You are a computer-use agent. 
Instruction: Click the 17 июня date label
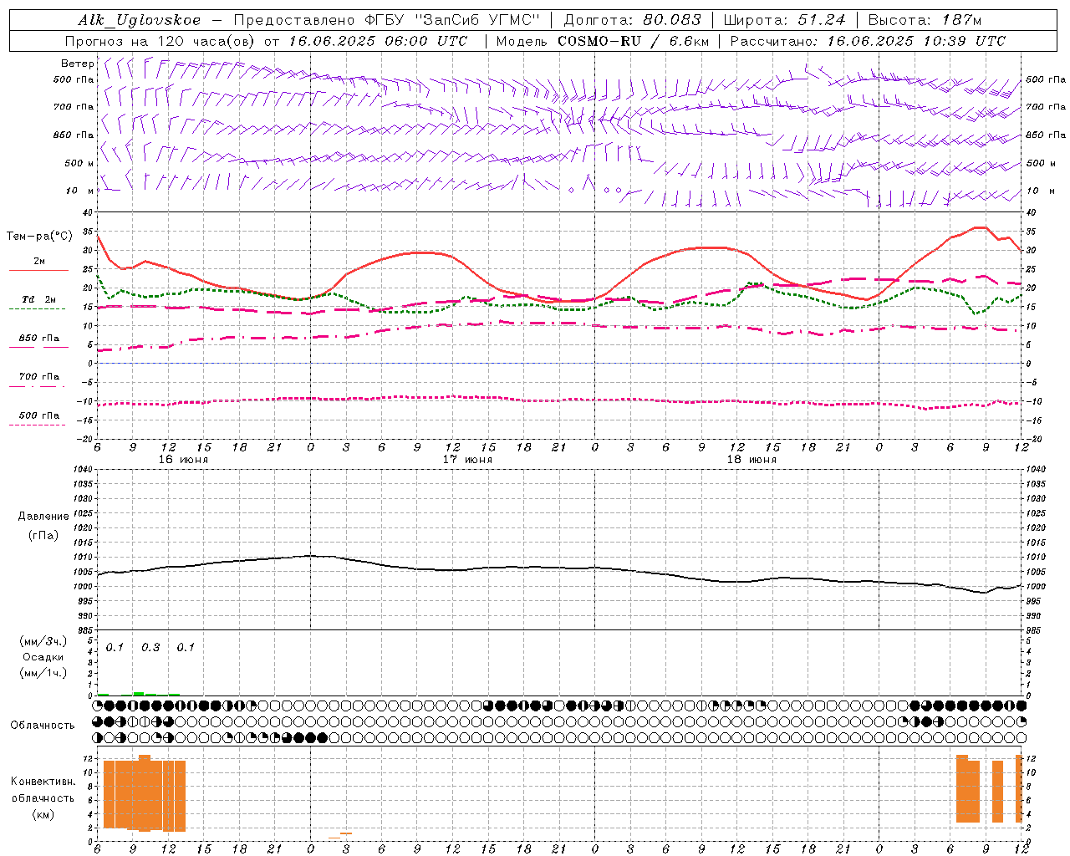[467, 460]
